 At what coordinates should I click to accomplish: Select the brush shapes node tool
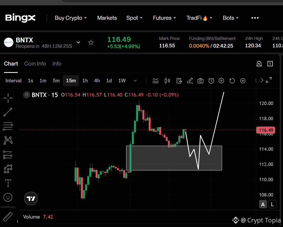(x=8, y=169)
